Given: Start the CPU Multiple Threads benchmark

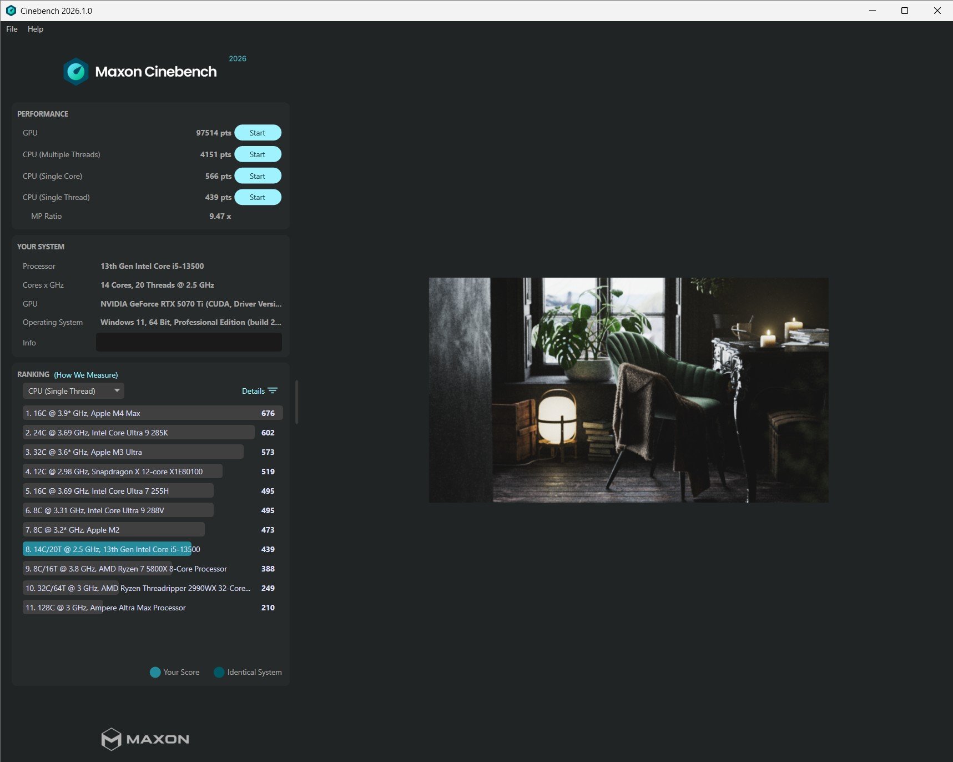Looking at the screenshot, I should coord(258,154).
